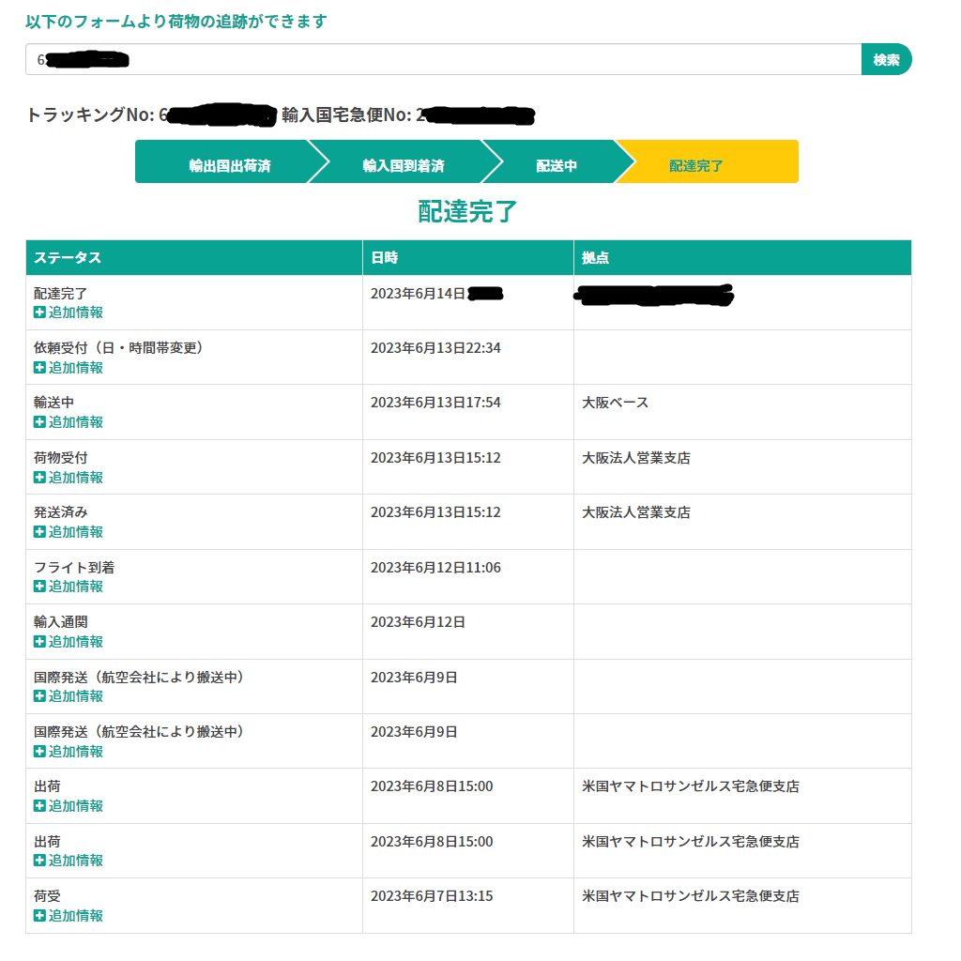Click the 輸送中 status text
The height and width of the screenshot is (961, 961).
[53, 403]
